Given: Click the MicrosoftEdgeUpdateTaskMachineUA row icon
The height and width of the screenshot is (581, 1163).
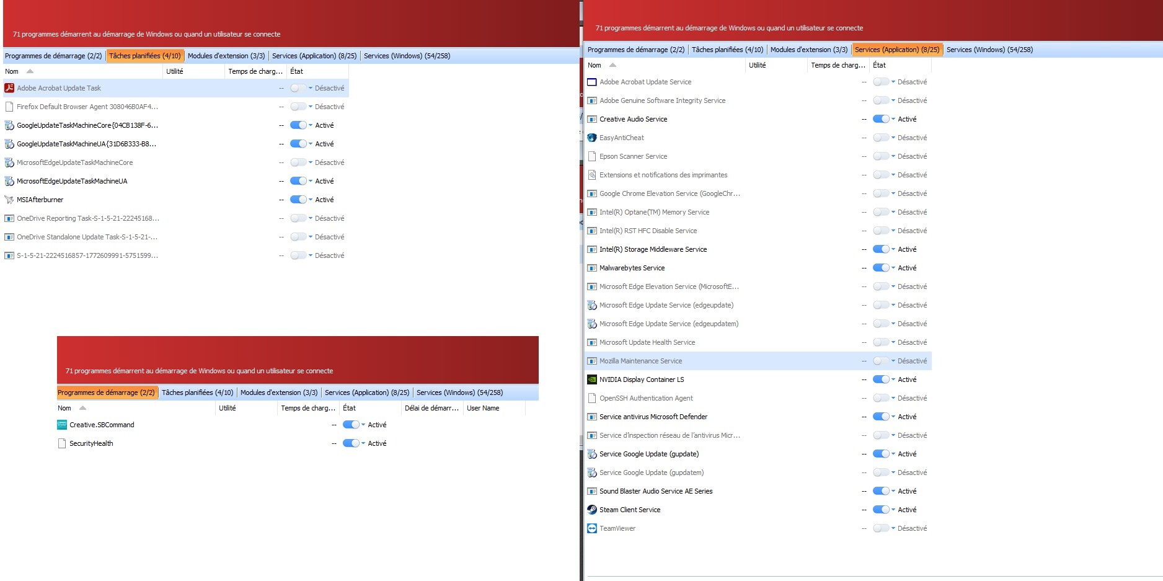Looking at the screenshot, I should 9,181.
